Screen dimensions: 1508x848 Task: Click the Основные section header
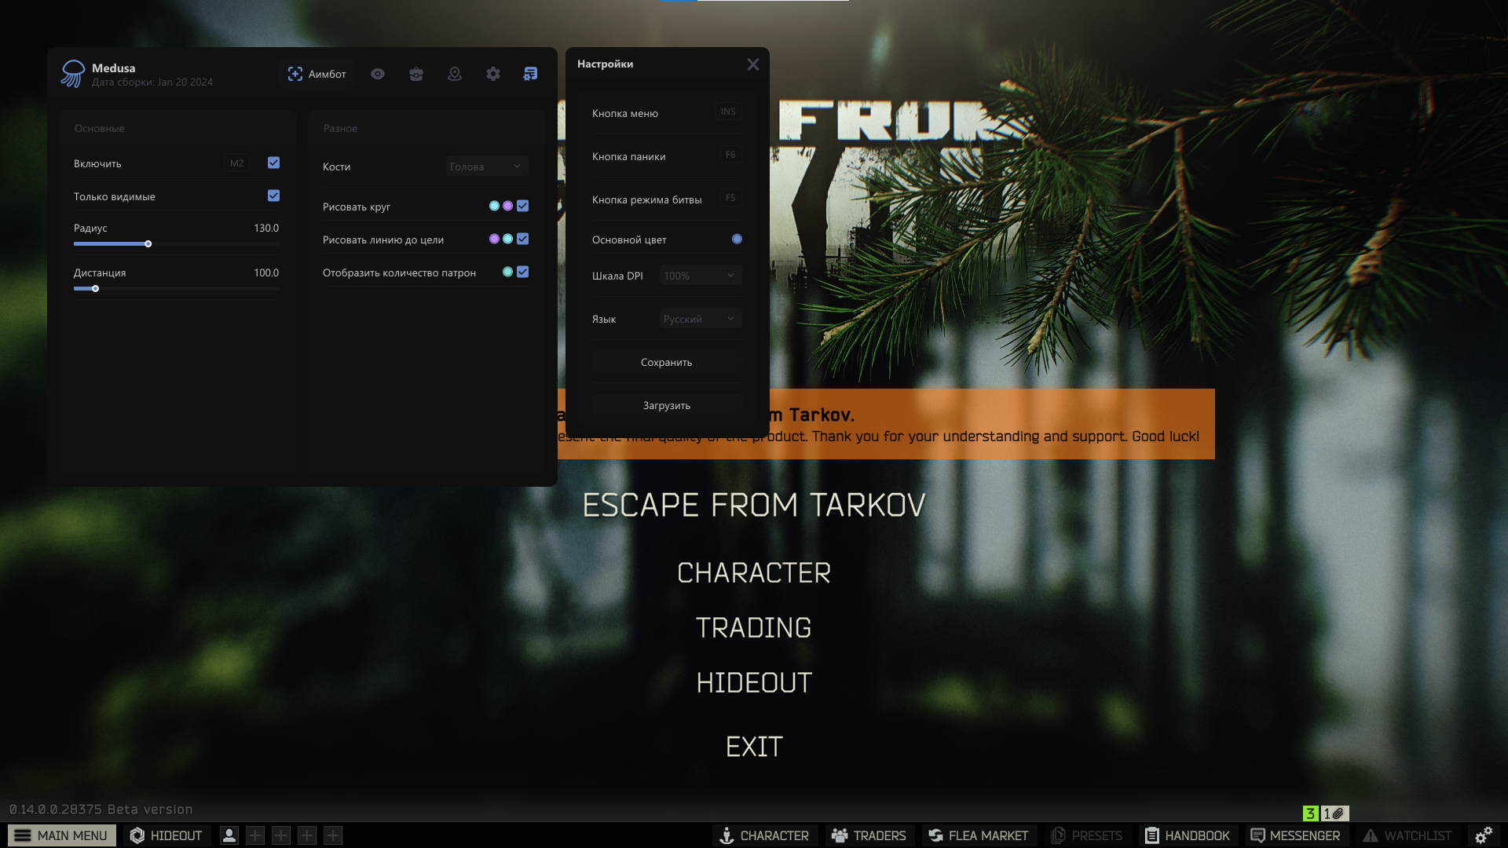pos(100,128)
